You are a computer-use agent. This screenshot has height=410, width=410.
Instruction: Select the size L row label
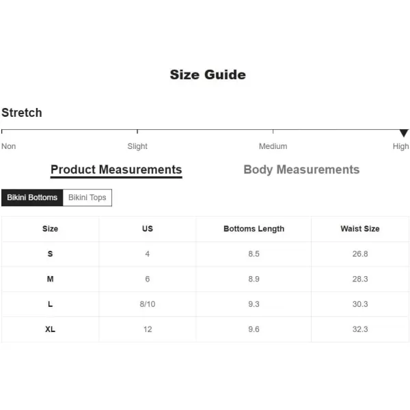point(50,304)
